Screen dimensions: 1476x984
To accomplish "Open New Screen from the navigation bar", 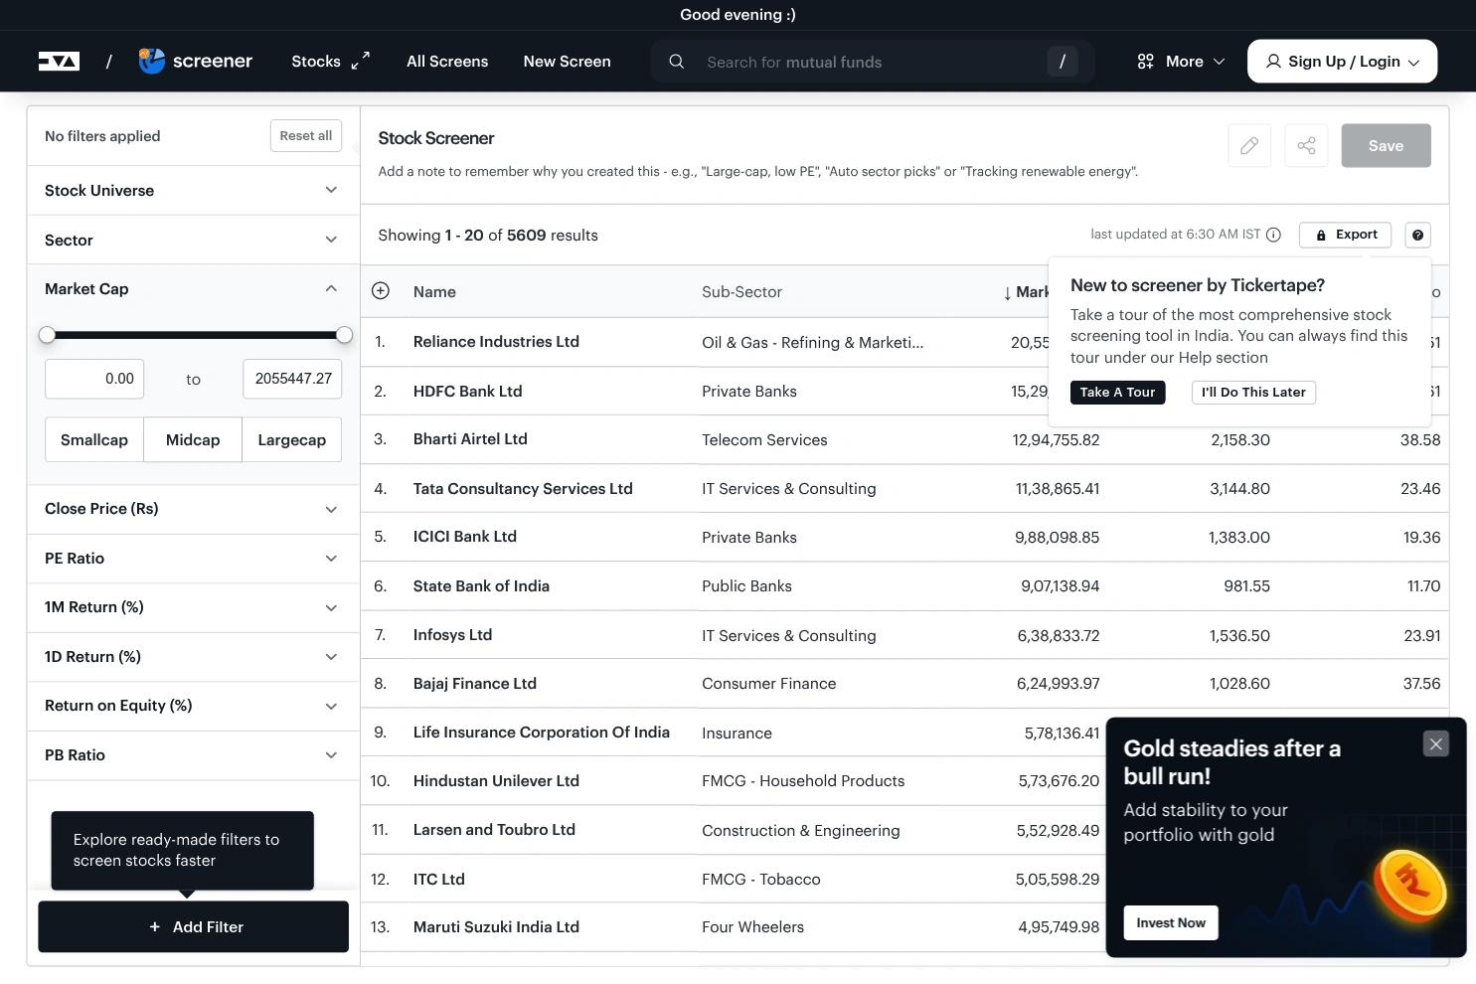I will point(567,62).
